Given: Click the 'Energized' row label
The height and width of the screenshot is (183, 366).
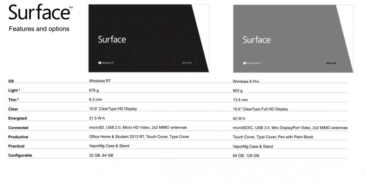Looking at the screenshot, I should 18,118.
